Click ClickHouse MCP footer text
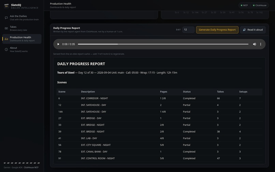The height and width of the screenshot is (172, 275). (31, 167)
